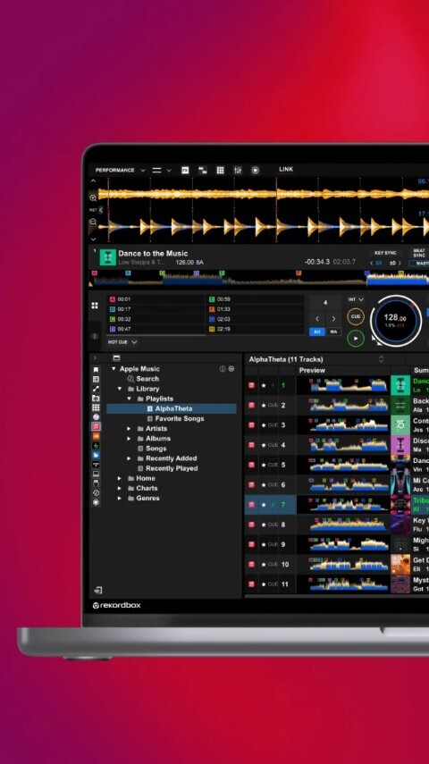429x764 pixels.
Task: Toggle KEY SYNC on deck 1
Action: pos(385,254)
